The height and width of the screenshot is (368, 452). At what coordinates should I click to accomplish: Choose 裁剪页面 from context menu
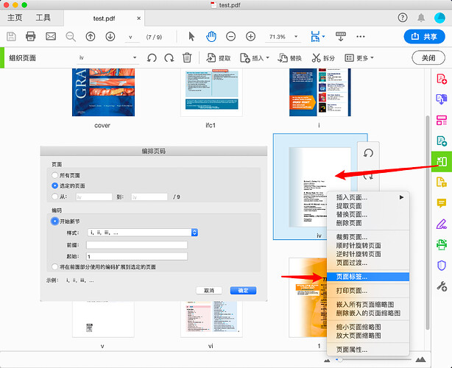pyautogui.click(x=351, y=237)
